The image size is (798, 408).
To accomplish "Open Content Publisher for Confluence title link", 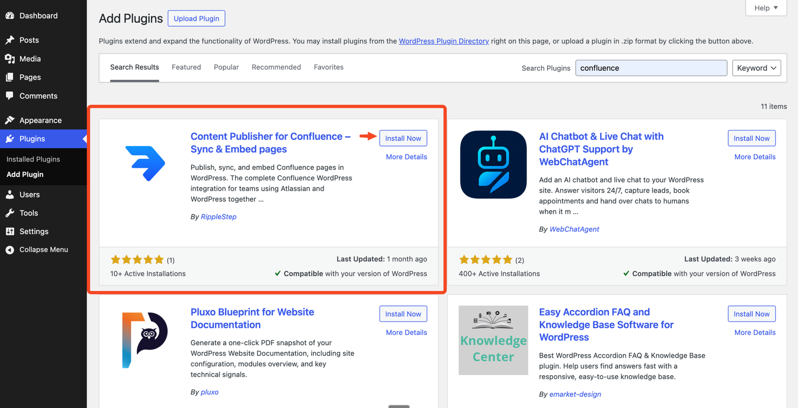I will click(270, 142).
